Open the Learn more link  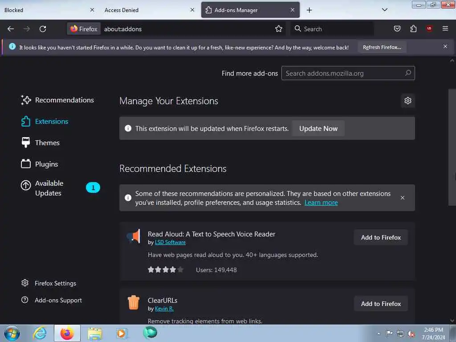(x=321, y=203)
